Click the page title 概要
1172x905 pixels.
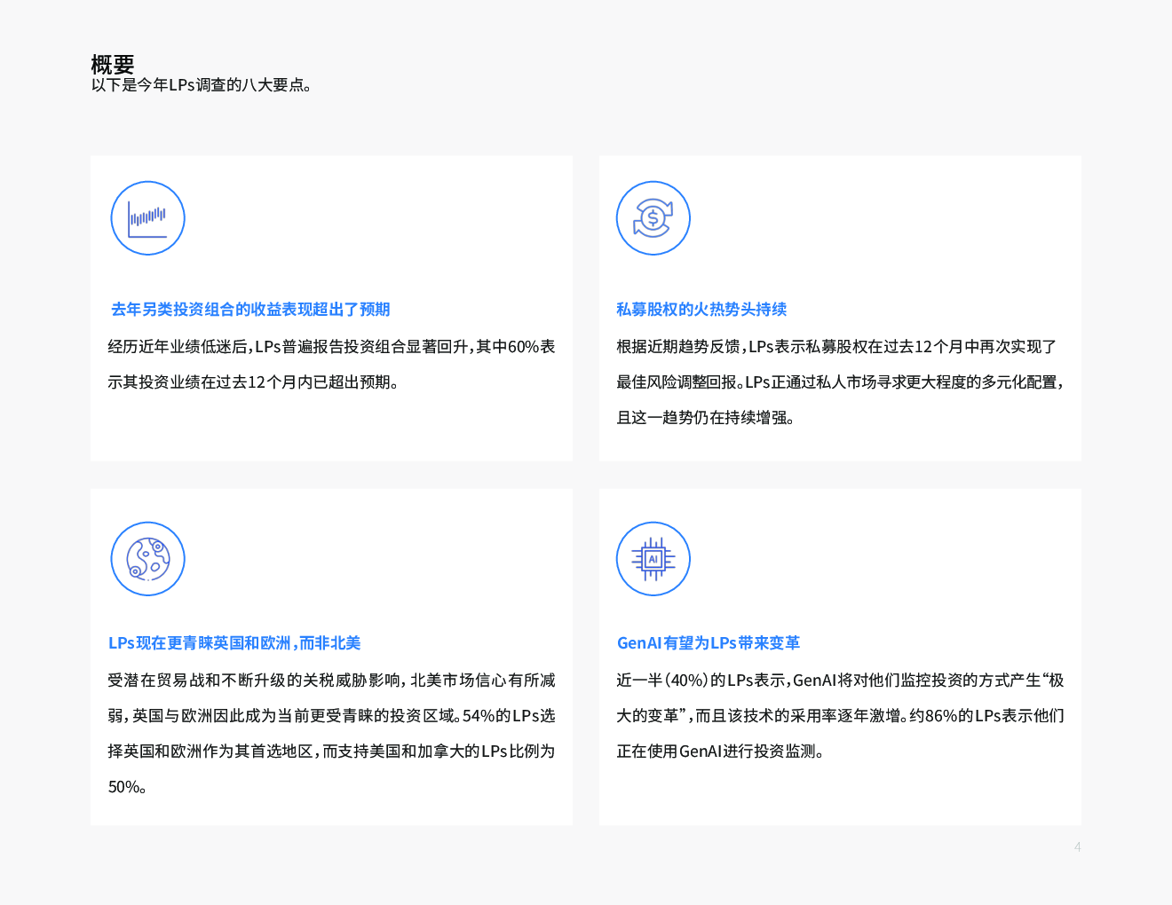[113, 64]
